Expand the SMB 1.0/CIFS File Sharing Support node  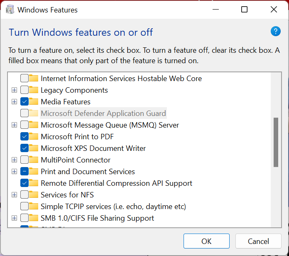pyautogui.click(x=14, y=218)
